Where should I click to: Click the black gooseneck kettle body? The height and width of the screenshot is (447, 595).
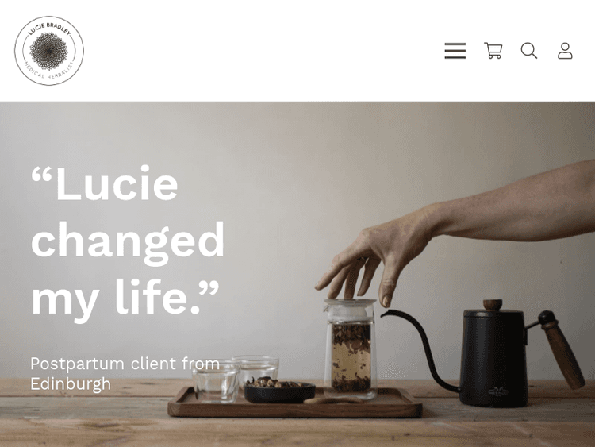pyautogui.click(x=493, y=359)
